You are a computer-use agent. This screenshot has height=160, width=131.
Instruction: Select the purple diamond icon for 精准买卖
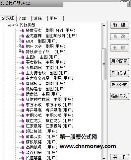(23, 31)
